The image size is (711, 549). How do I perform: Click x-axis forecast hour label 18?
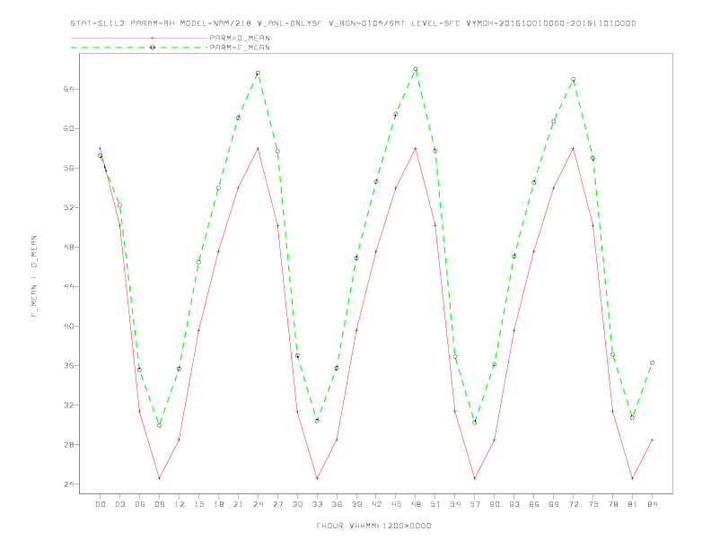click(x=218, y=504)
